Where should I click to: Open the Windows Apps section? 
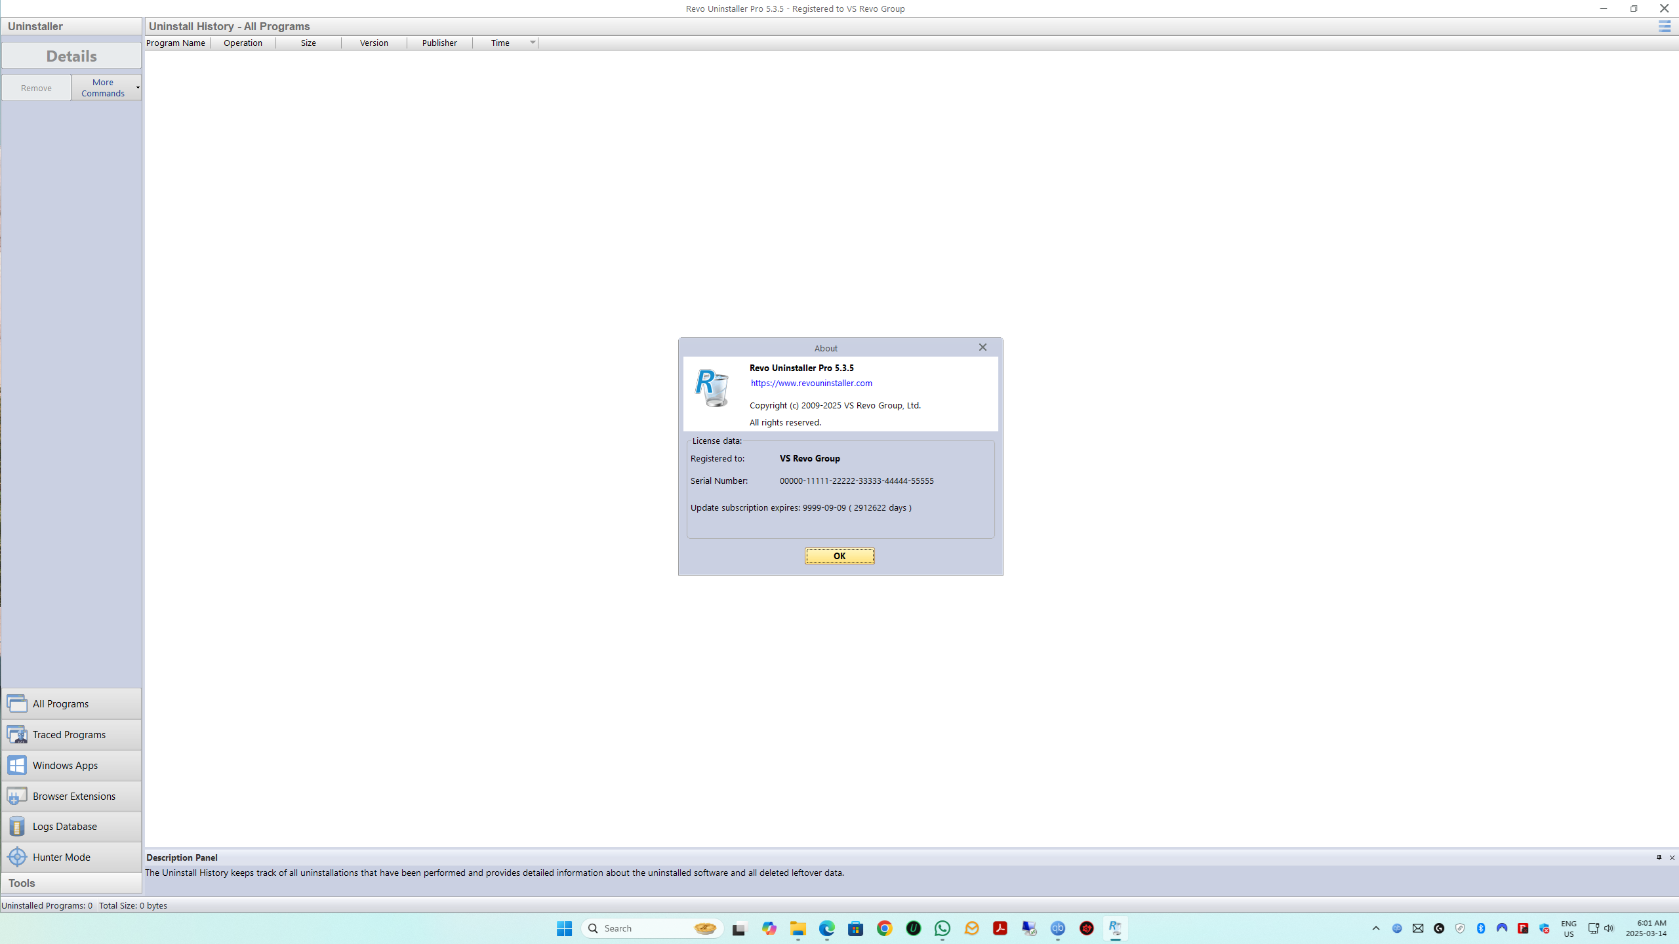tap(71, 765)
